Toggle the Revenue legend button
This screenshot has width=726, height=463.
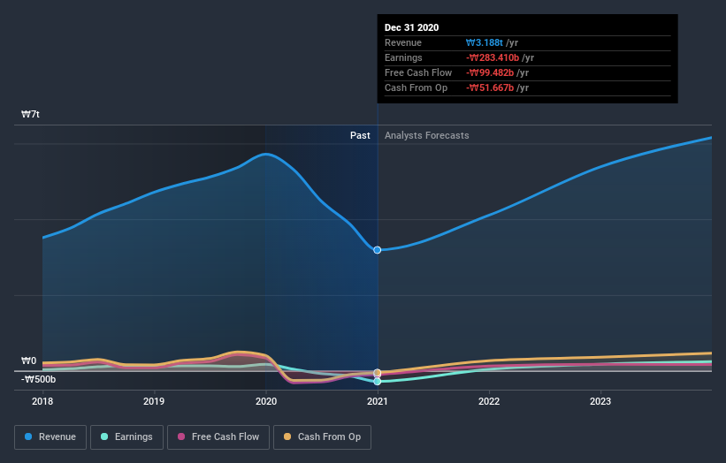click(50, 437)
